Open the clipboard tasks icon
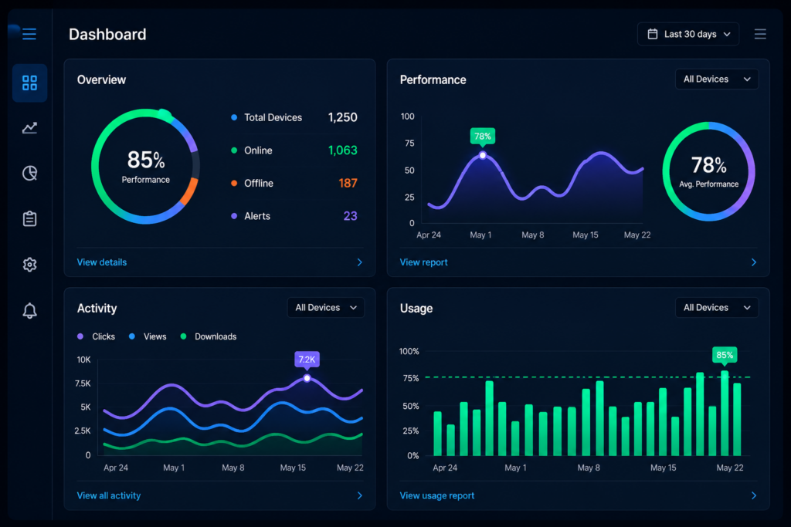This screenshot has width=791, height=527. [x=30, y=218]
